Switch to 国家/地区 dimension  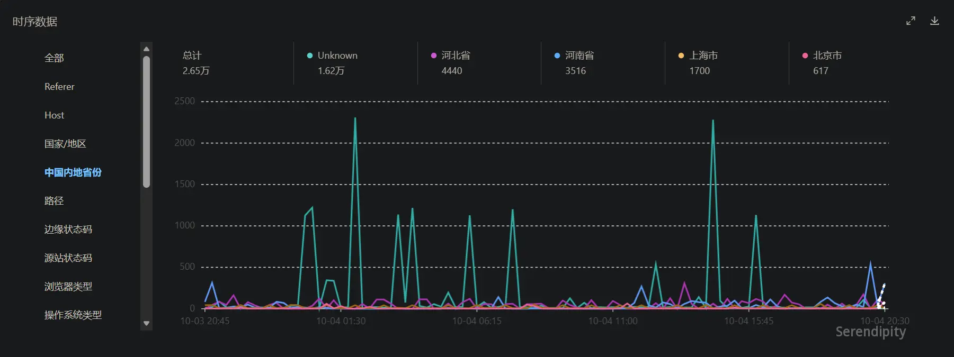[x=65, y=144]
